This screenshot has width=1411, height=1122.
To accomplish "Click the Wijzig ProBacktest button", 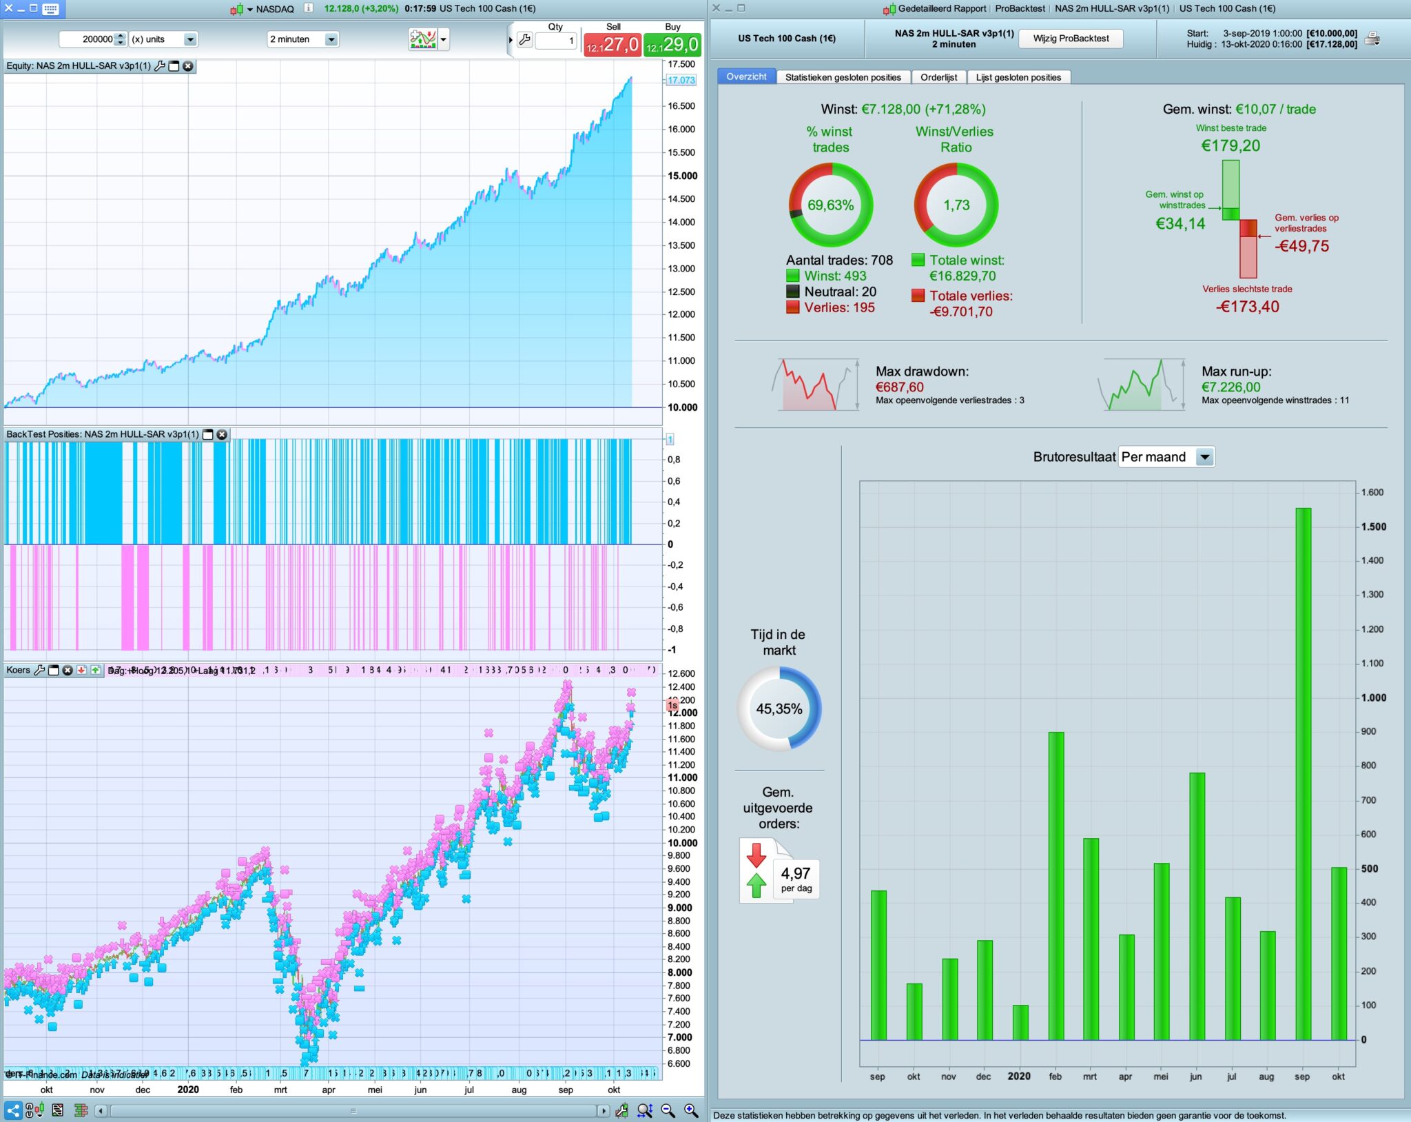I will [x=1071, y=39].
